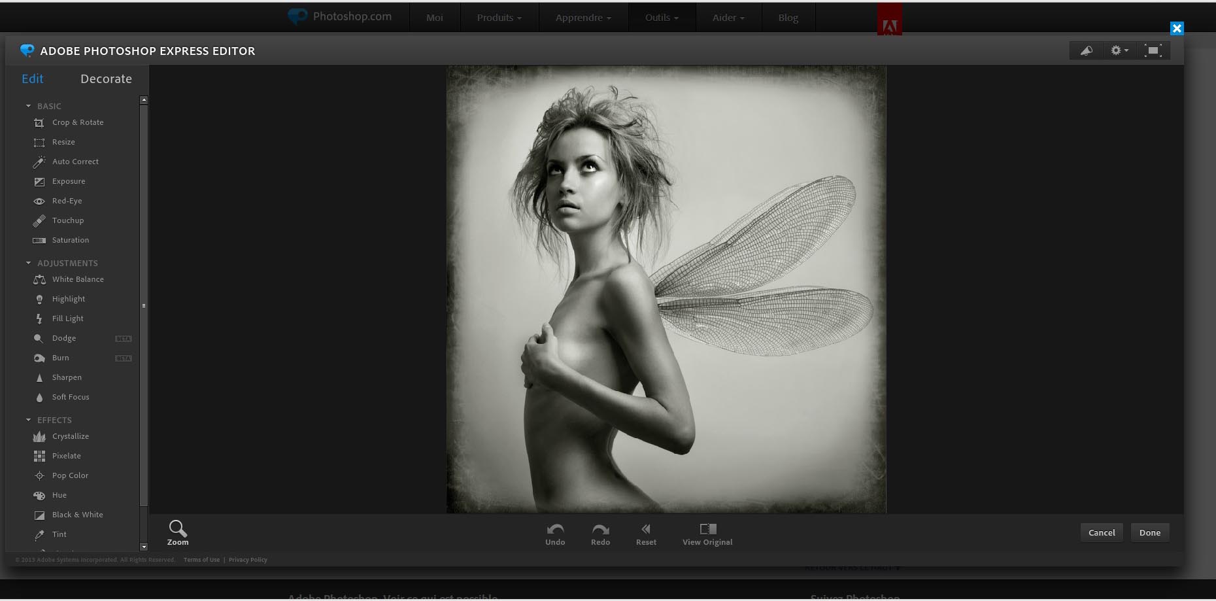Redo the last undone edit
The height and width of the screenshot is (601, 1216).
(x=600, y=534)
